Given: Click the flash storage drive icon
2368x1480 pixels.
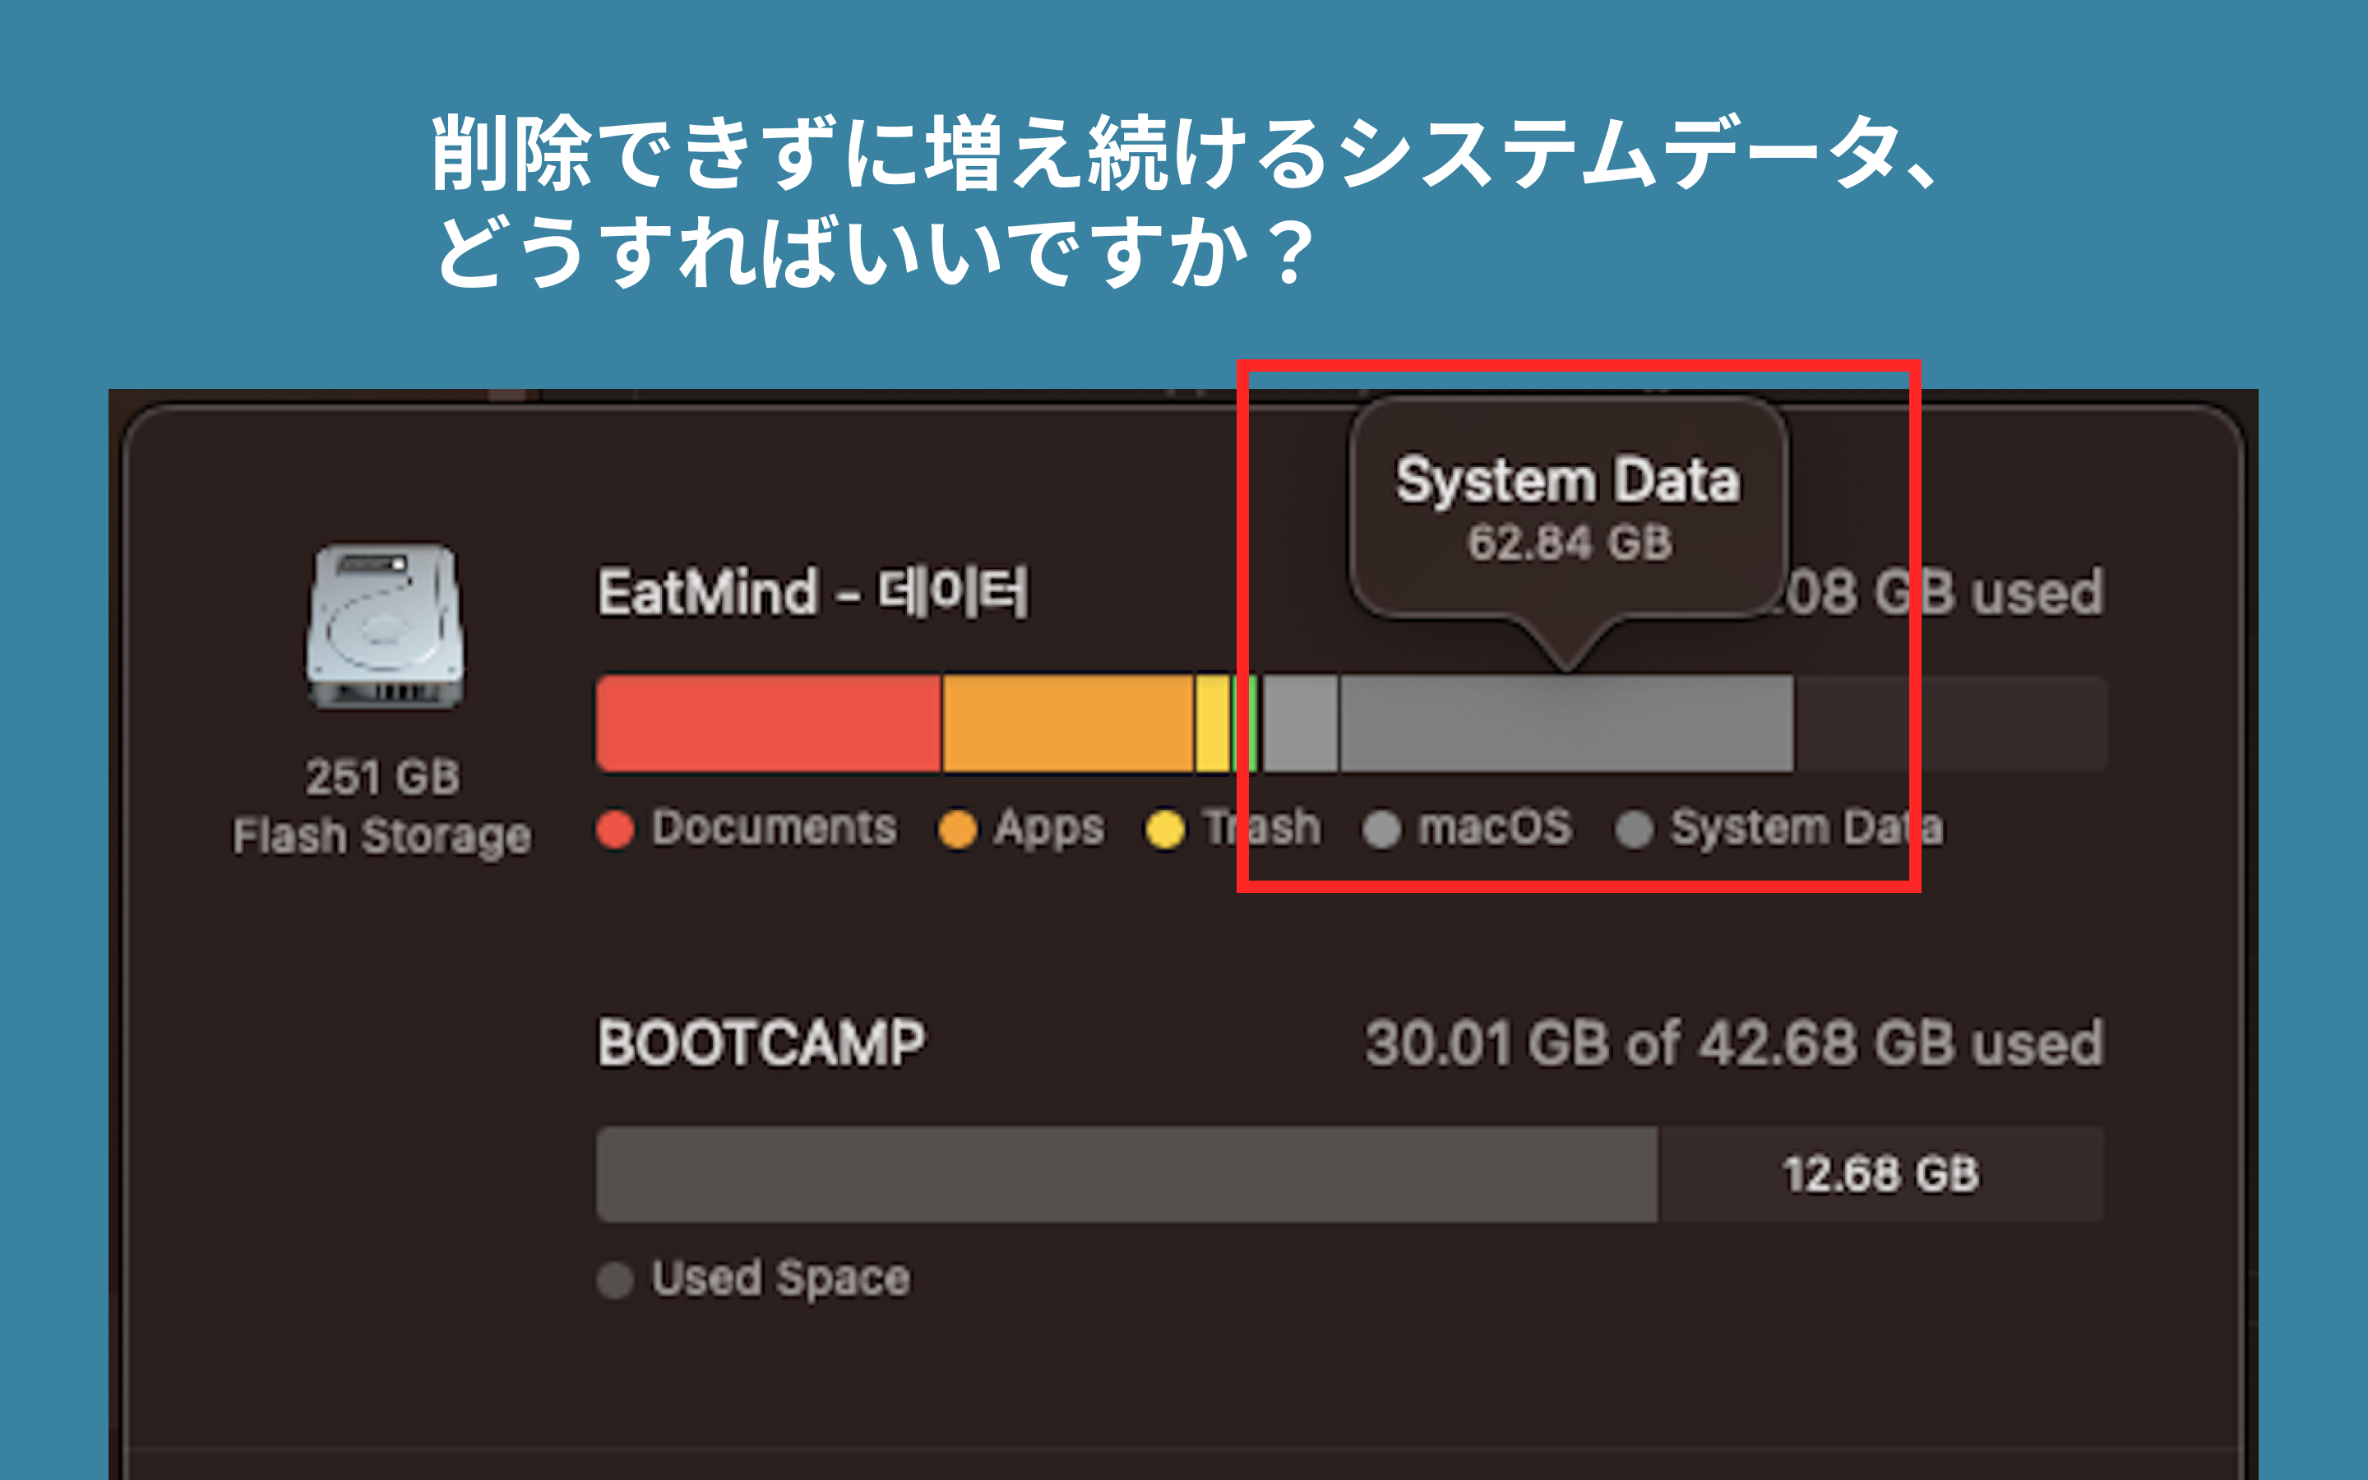Looking at the screenshot, I should click(386, 627).
